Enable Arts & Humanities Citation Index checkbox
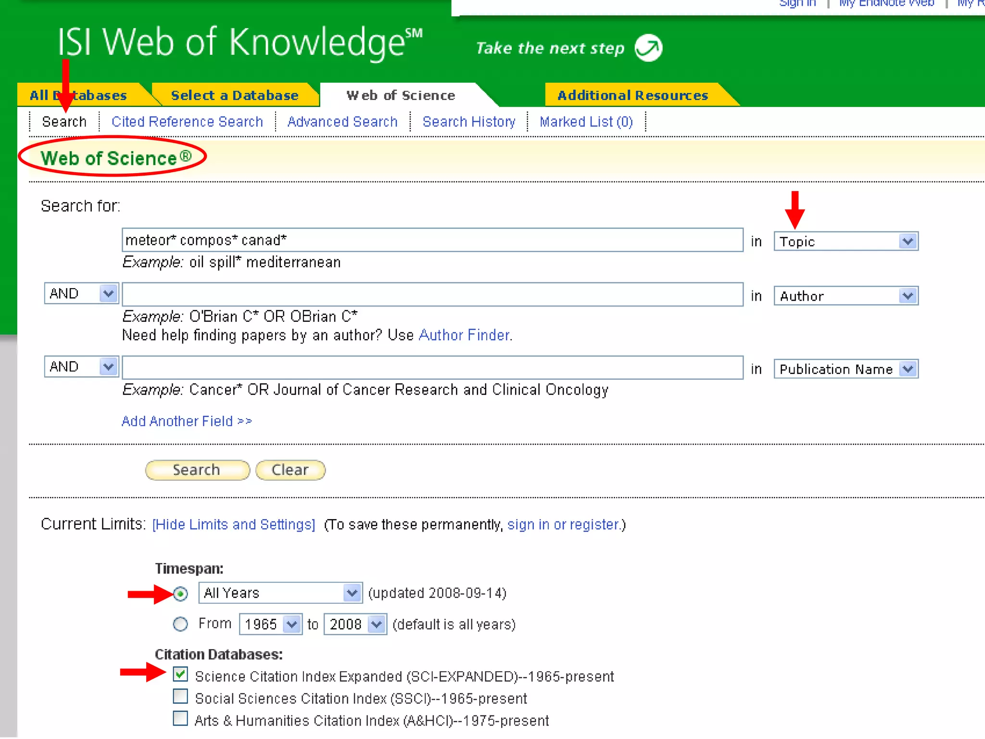Viewport: 985px width, 739px height. 180,718
